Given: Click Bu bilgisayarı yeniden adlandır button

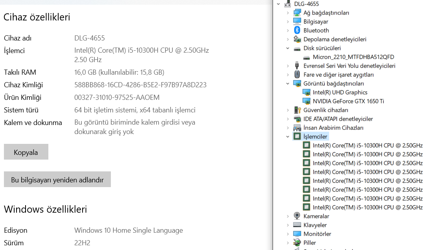Looking at the screenshot, I should click(57, 180).
